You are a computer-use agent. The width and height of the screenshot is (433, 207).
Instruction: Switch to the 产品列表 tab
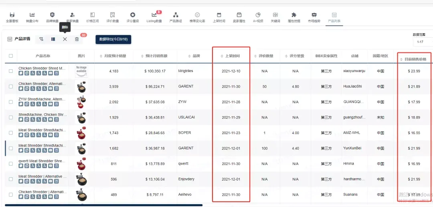pyautogui.click(x=334, y=17)
